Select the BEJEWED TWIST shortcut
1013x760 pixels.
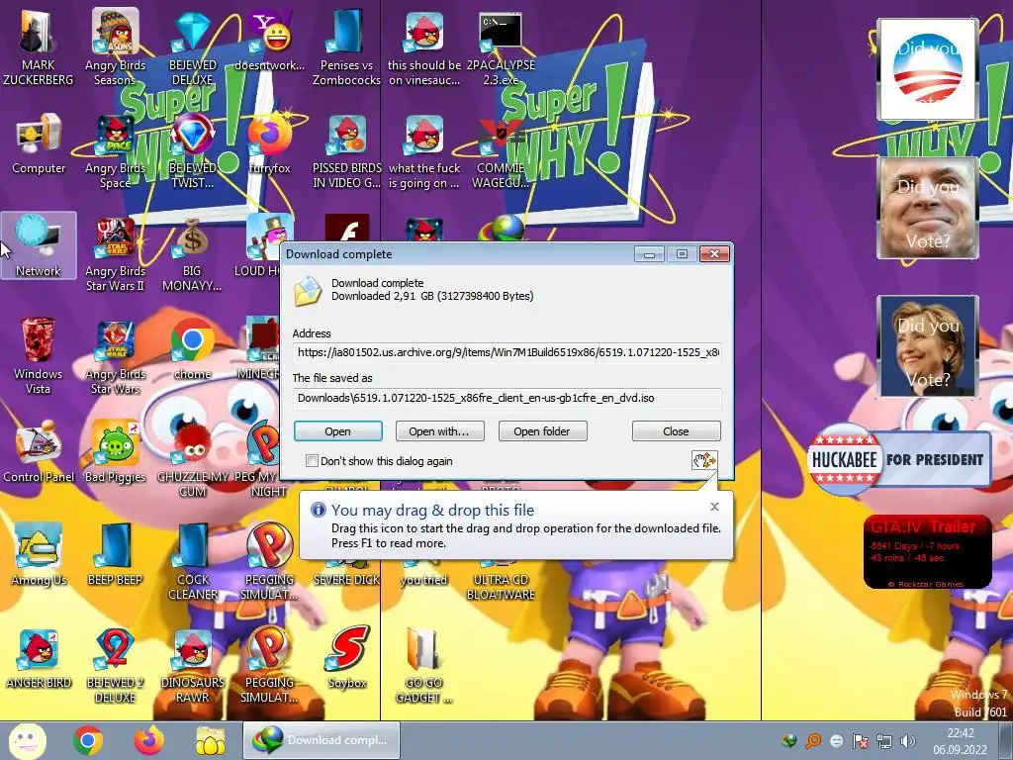click(193, 150)
